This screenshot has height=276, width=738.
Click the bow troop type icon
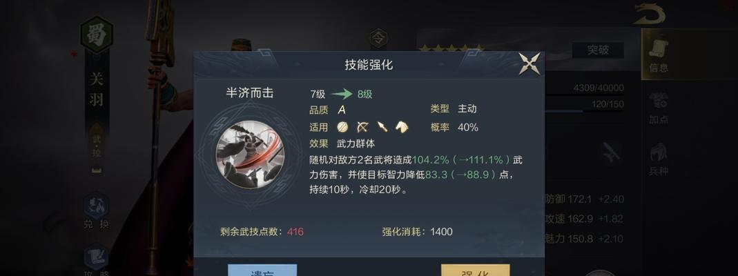362,127
